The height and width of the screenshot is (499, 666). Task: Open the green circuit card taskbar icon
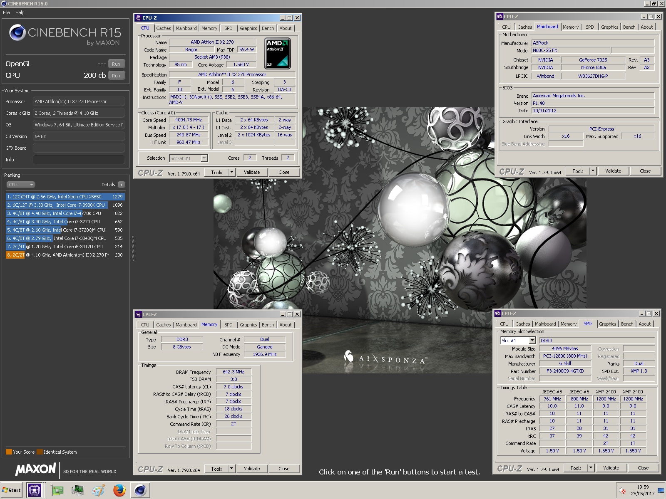pos(57,490)
